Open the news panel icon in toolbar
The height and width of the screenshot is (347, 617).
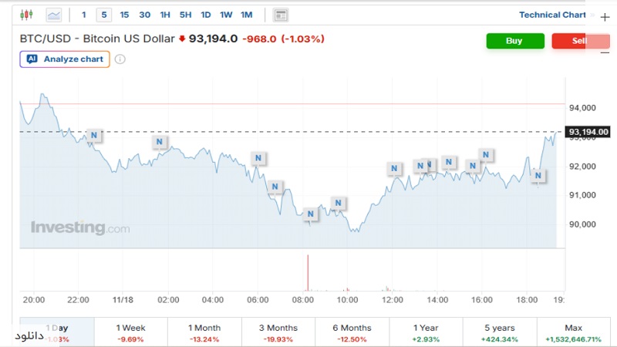pyautogui.click(x=281, y=15)
